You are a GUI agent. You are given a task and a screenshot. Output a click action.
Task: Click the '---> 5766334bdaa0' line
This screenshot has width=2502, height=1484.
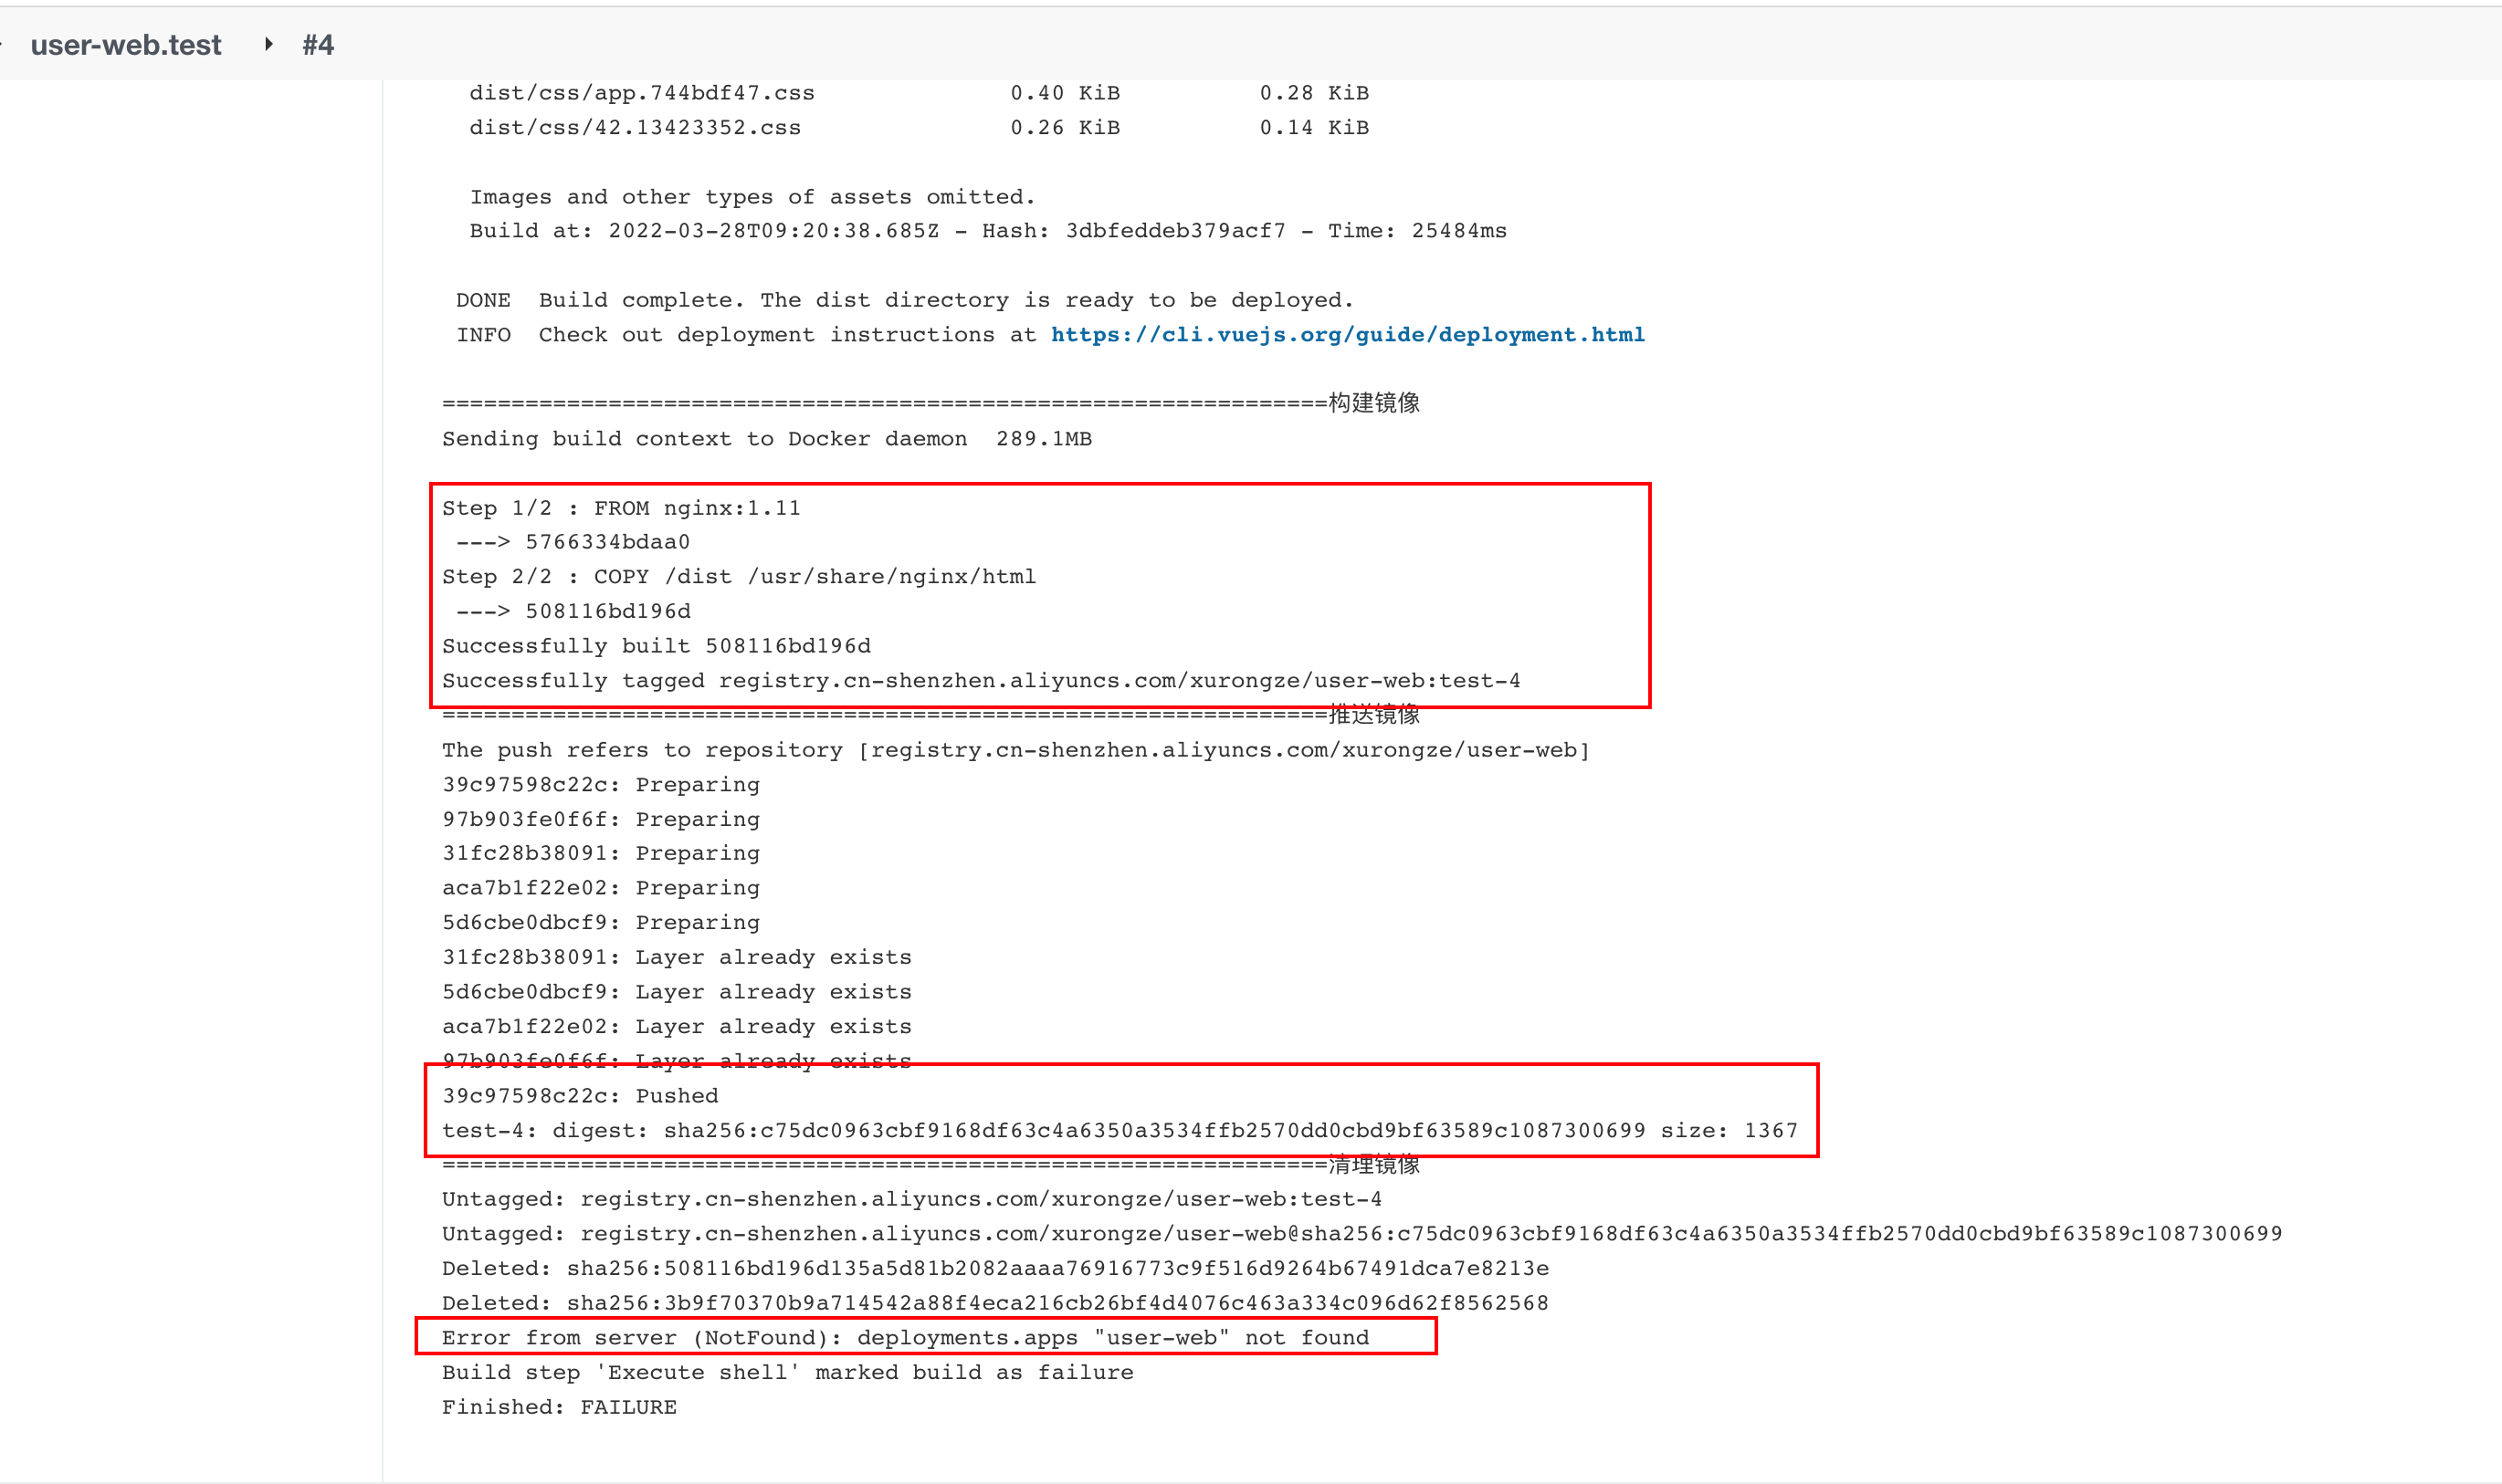tap(573, 542)
